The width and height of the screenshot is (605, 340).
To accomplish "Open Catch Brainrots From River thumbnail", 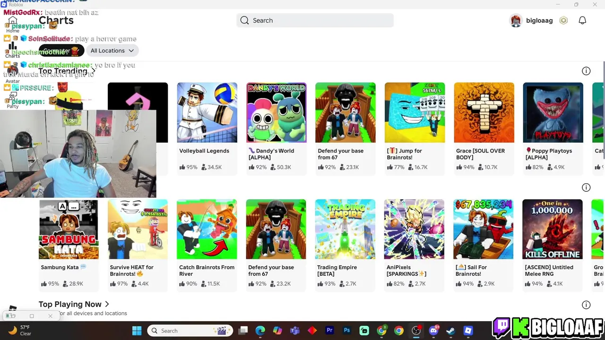I will click(x=207, y=229).
